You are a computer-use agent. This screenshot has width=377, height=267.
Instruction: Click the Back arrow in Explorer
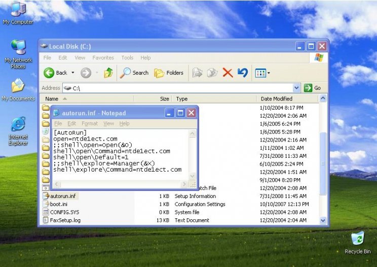point(49,73)
